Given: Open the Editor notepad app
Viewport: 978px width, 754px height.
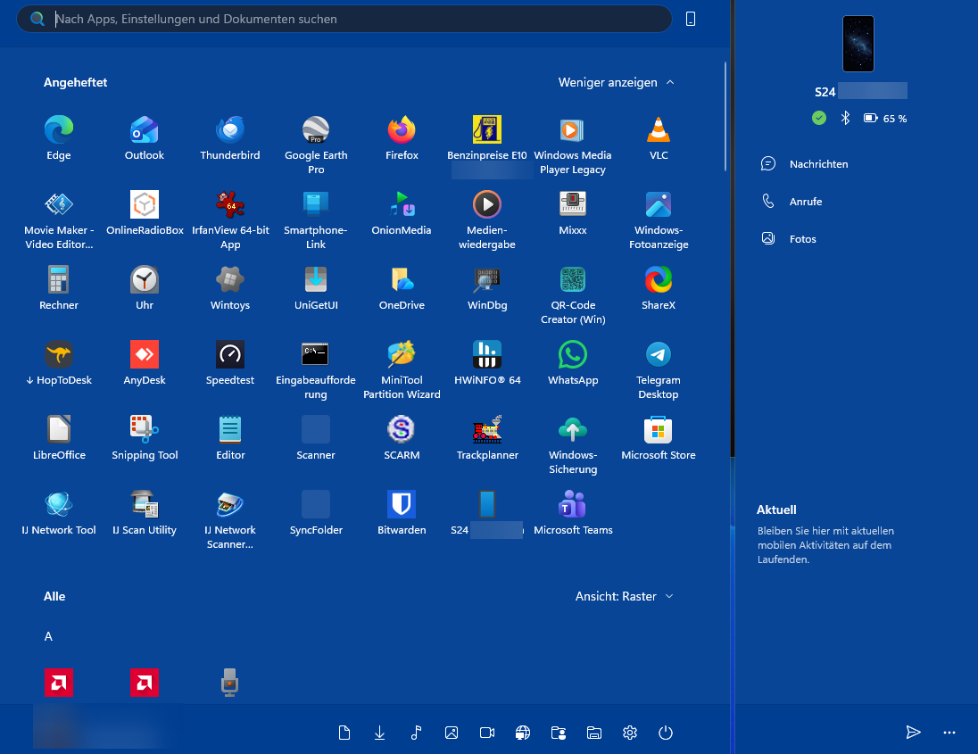Looking at the screenshot, I should click(x=230, y=438).
